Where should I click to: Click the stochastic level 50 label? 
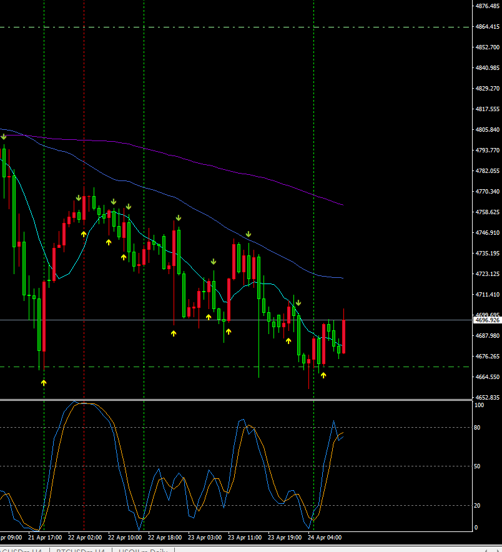click(x=477, y=466)
